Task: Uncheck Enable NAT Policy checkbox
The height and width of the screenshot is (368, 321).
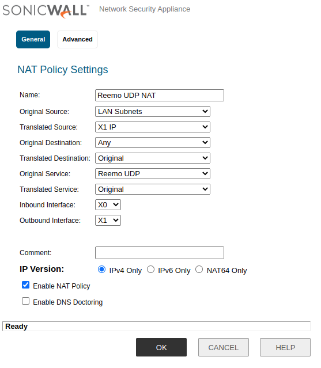Action: click(25, 285)
